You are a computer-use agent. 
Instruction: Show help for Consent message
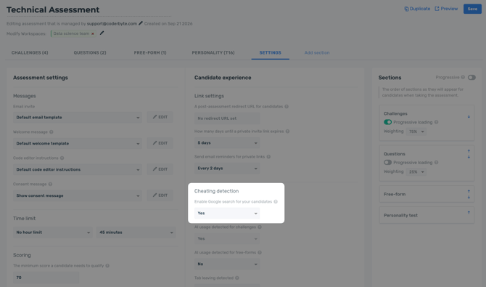click(50, 185)
